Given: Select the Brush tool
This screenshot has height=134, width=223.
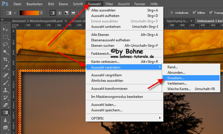Looking at the screenshot, I should (5, 82).
